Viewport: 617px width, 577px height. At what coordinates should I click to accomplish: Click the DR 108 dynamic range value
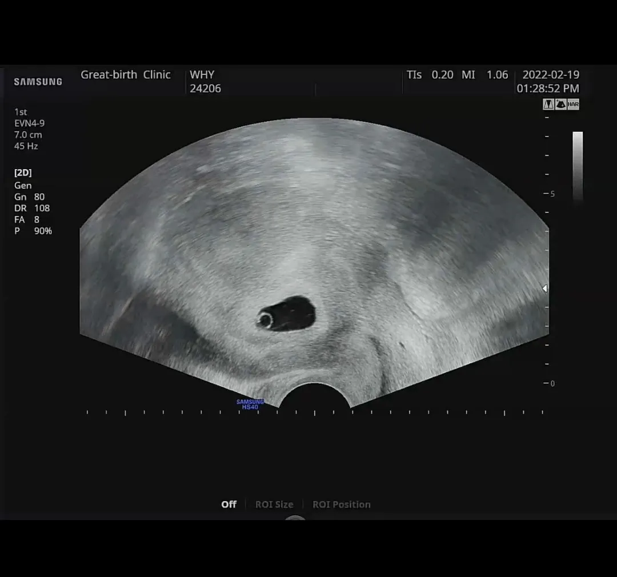coord(32,208)
